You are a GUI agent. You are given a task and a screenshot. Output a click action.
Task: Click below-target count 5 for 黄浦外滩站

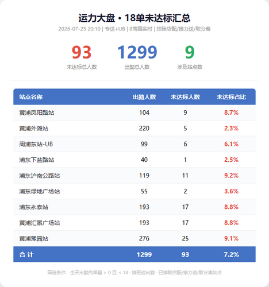185,128
